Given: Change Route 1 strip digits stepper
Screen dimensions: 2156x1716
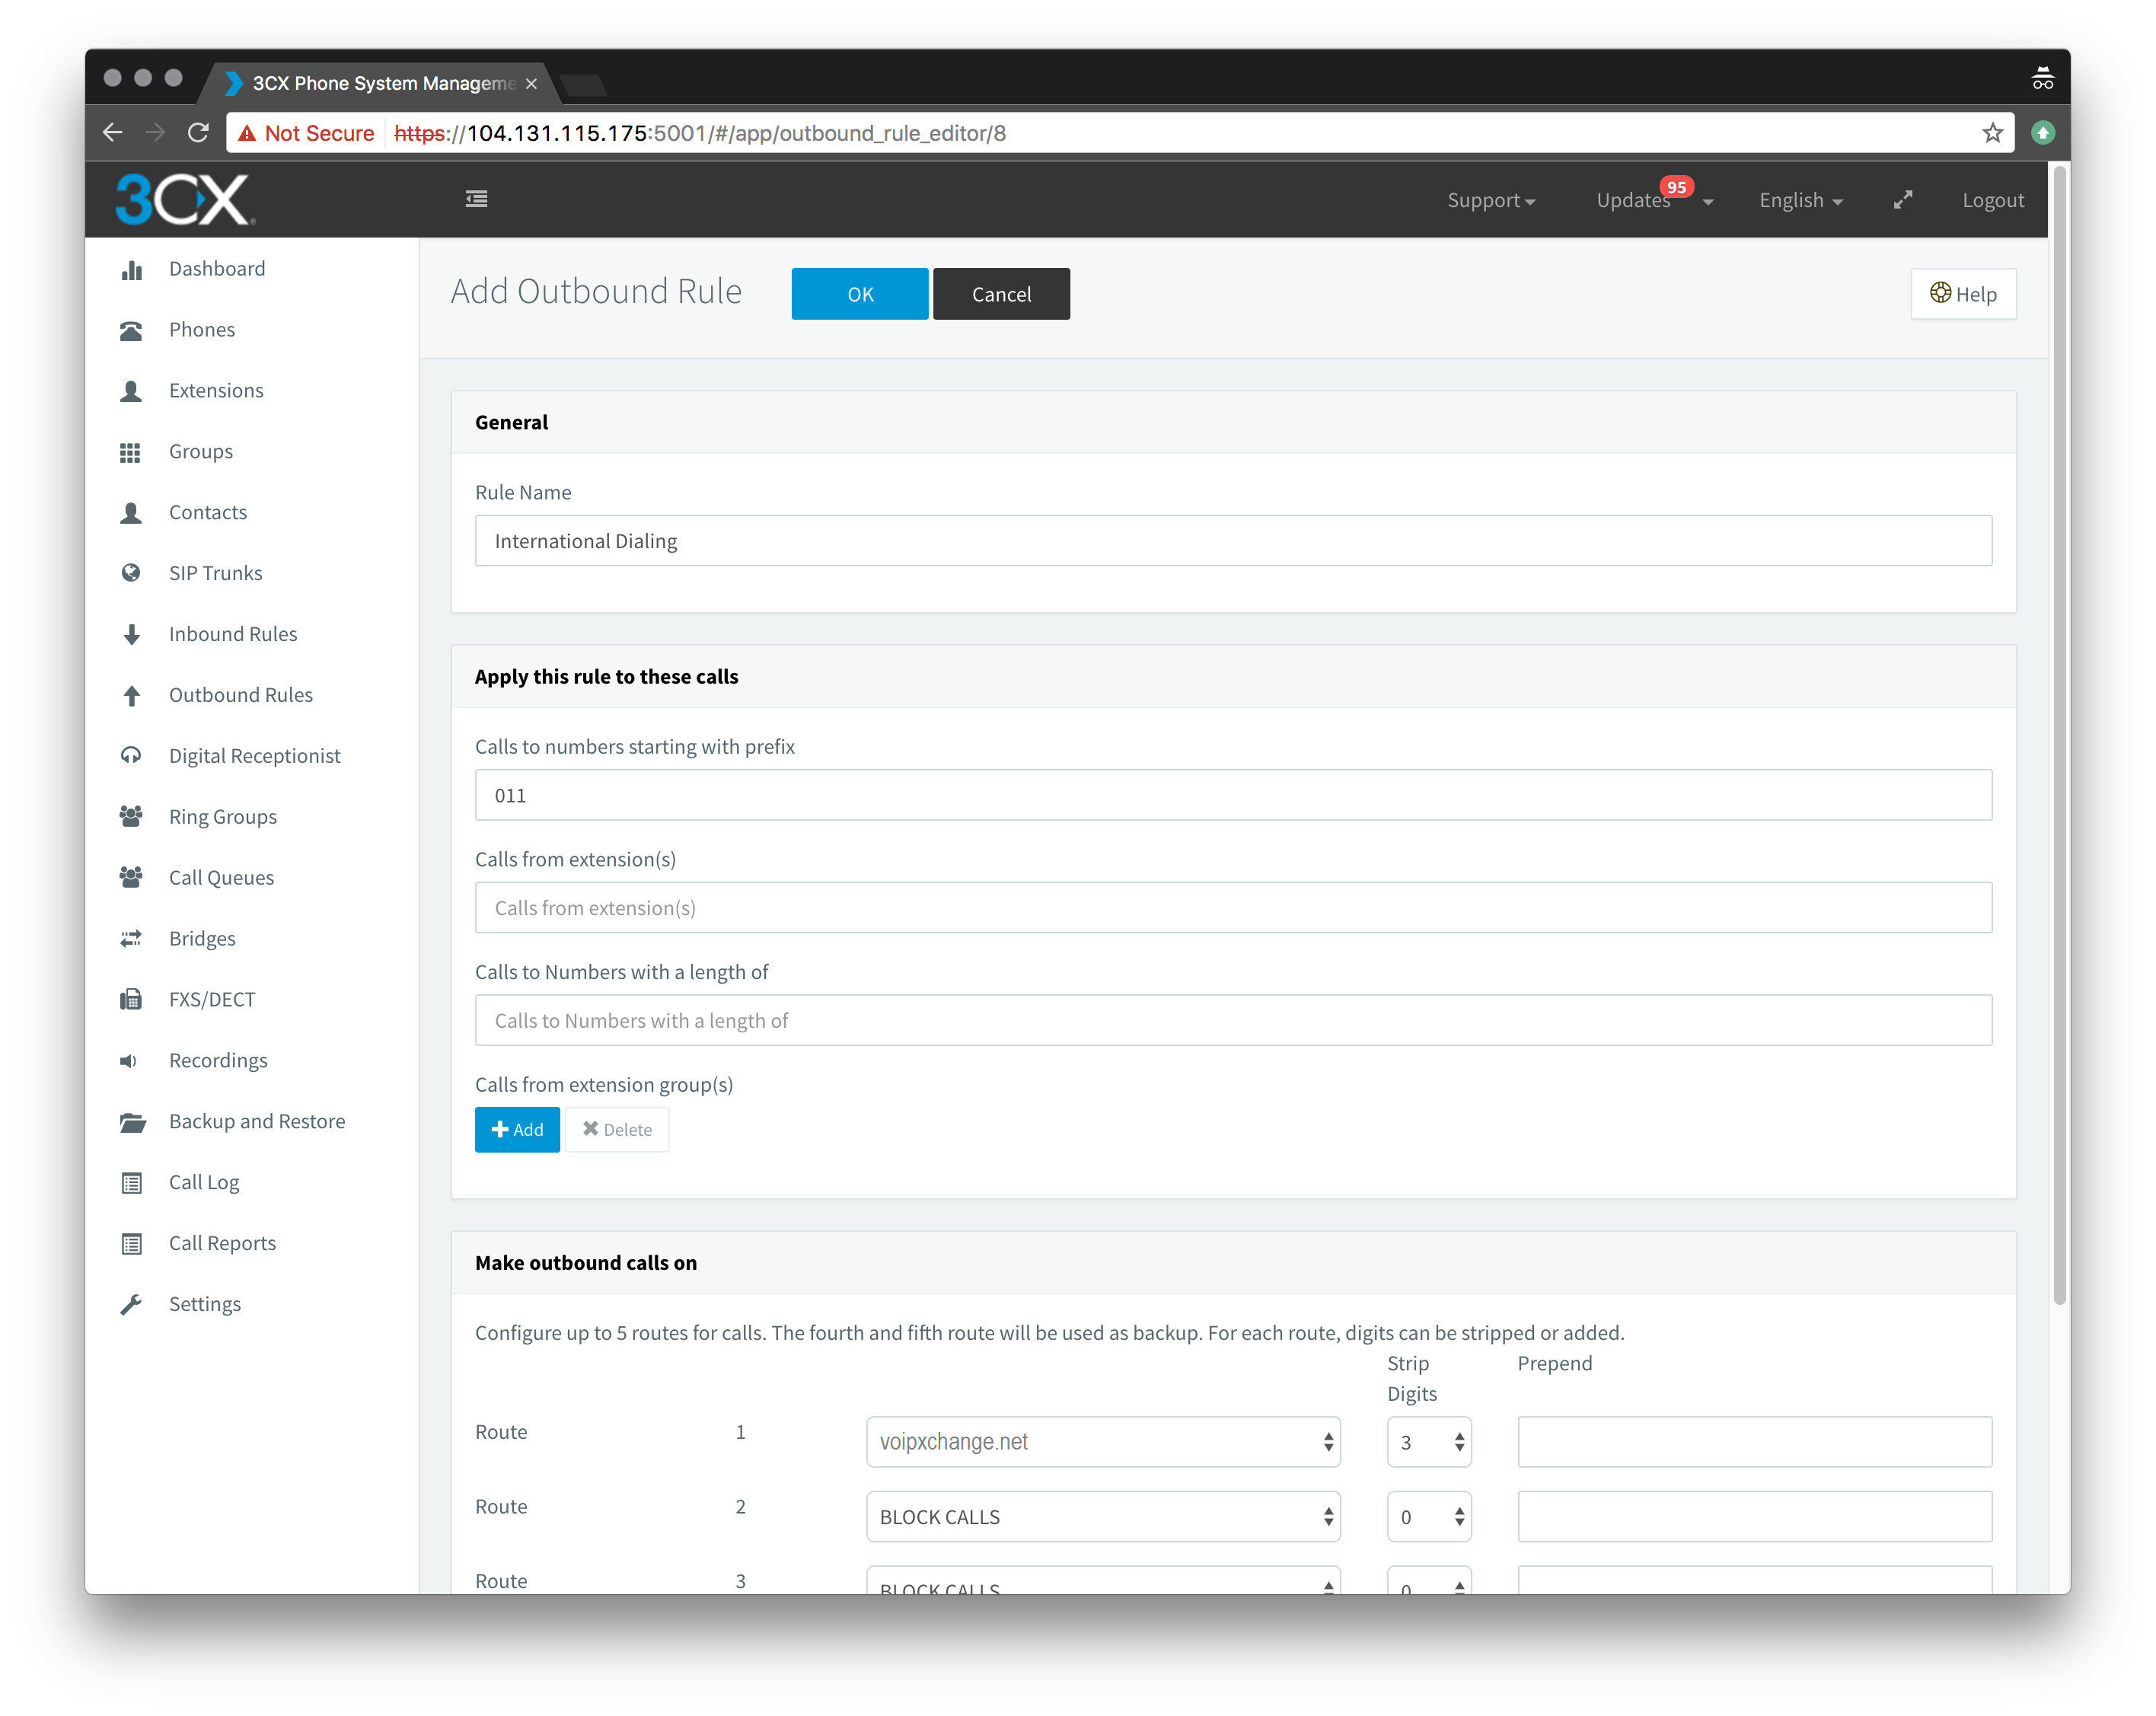Looking at the screenshot, I should [x=1429, y=1442].
